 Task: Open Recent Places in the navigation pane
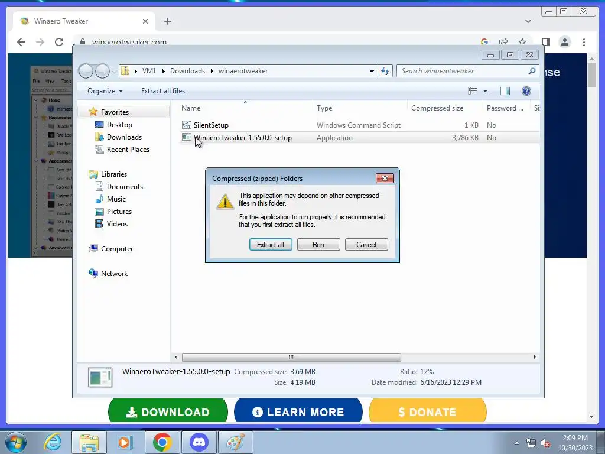pyautogui.click(x=128, y=150)
